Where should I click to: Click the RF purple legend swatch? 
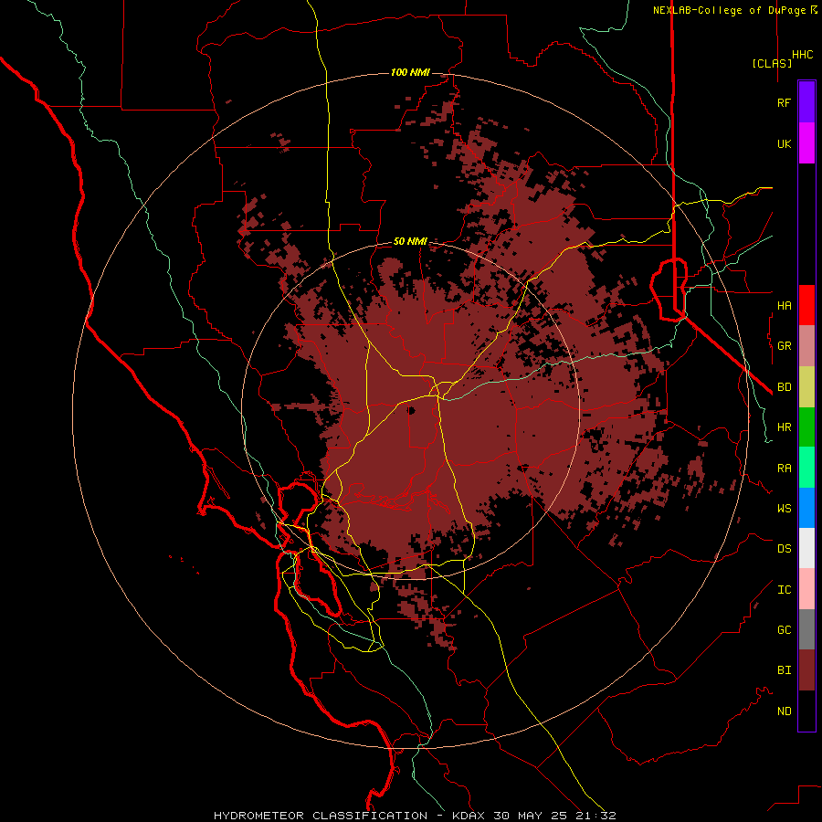pyautogui.click(x=806, y=102)
